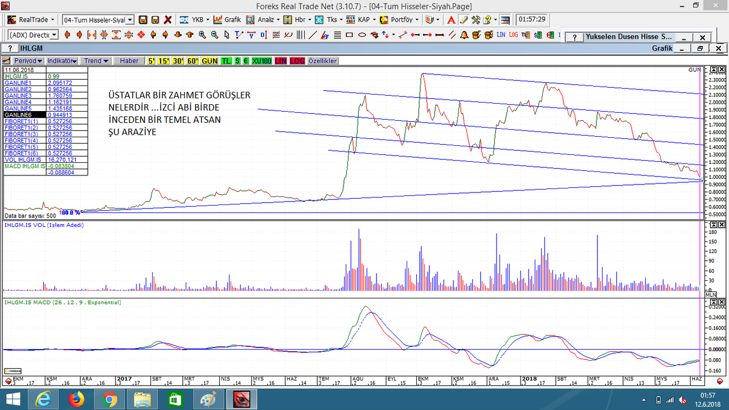Screen dimensions: 729x410
Task: Click the Özellikler button
Action: [323, 61]
